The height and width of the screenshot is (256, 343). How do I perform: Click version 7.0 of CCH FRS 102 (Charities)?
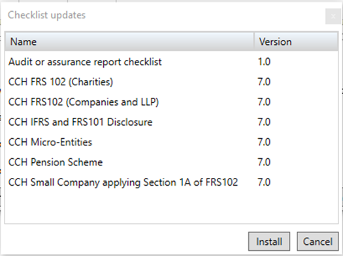(264, 82)
